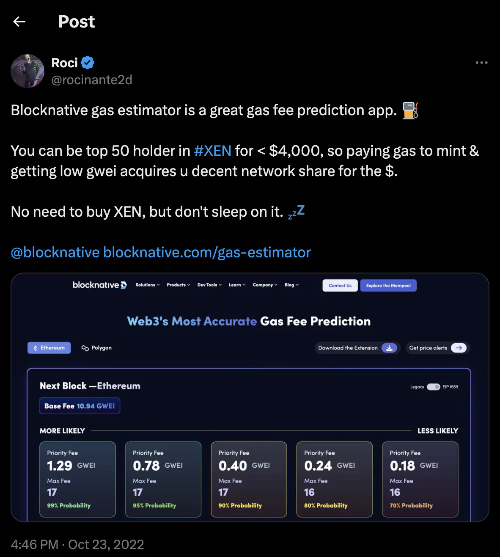Expand the Solutions dropdown menu

[148, 285]
